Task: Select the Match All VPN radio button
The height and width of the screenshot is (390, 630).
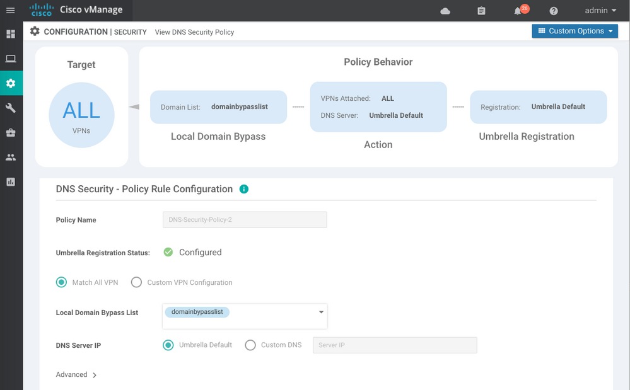Action: coord(61,282)
